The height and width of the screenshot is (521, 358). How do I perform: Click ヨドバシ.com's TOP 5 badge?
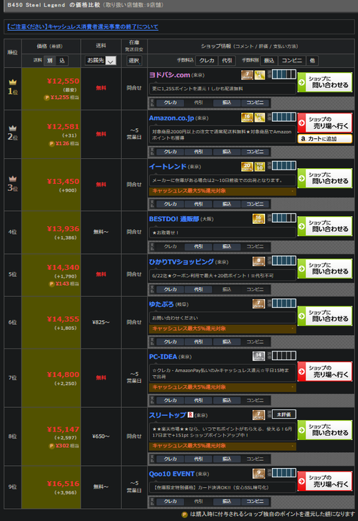pos(260,75)
